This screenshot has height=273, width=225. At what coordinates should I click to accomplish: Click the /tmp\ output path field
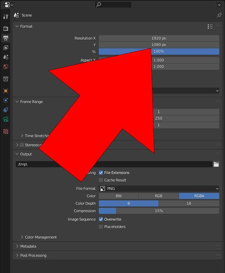[114, 164]
